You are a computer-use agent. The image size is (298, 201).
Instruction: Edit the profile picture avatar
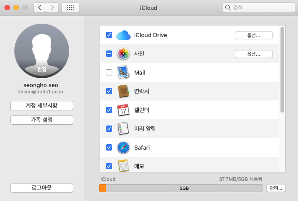pos(42,51)
